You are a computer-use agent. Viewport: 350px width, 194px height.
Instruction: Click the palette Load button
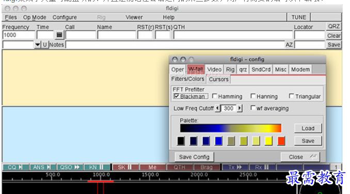308,128
